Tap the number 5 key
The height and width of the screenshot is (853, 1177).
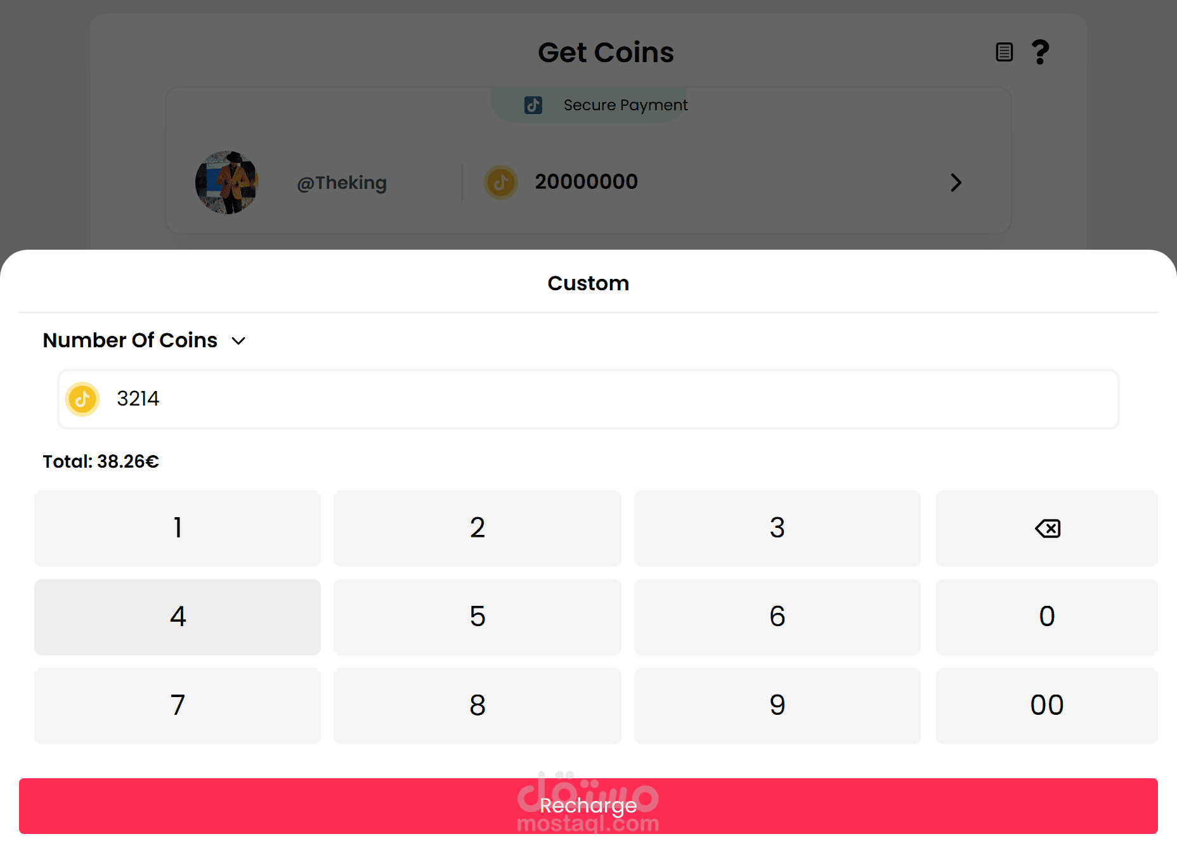tap(478, 617)
